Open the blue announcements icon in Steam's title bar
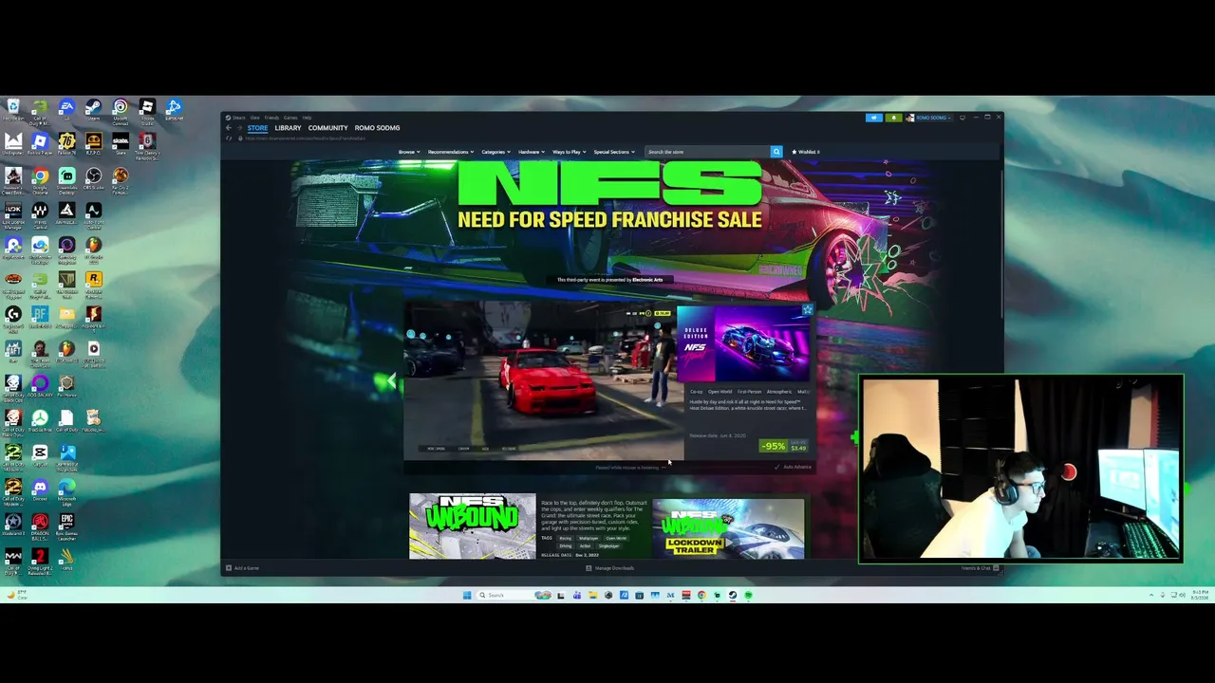The width and height of the screenshot is (1215, 683). (874, 118)
